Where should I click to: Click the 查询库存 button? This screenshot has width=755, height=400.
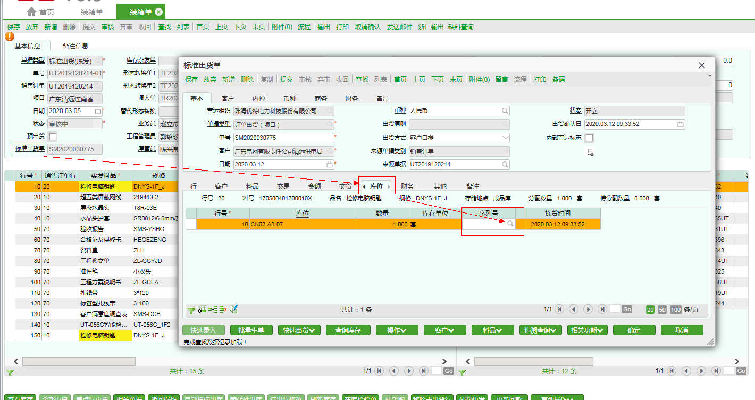[348, 330]
